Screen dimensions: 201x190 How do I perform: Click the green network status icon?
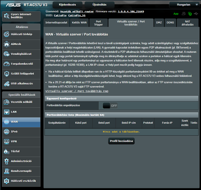coord(190,14)
